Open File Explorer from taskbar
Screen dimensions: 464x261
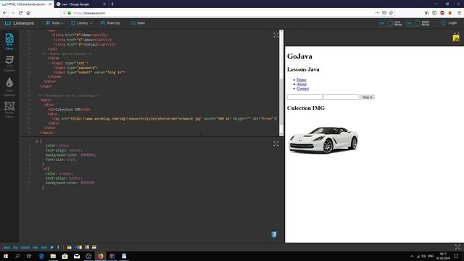click(53, 256)
